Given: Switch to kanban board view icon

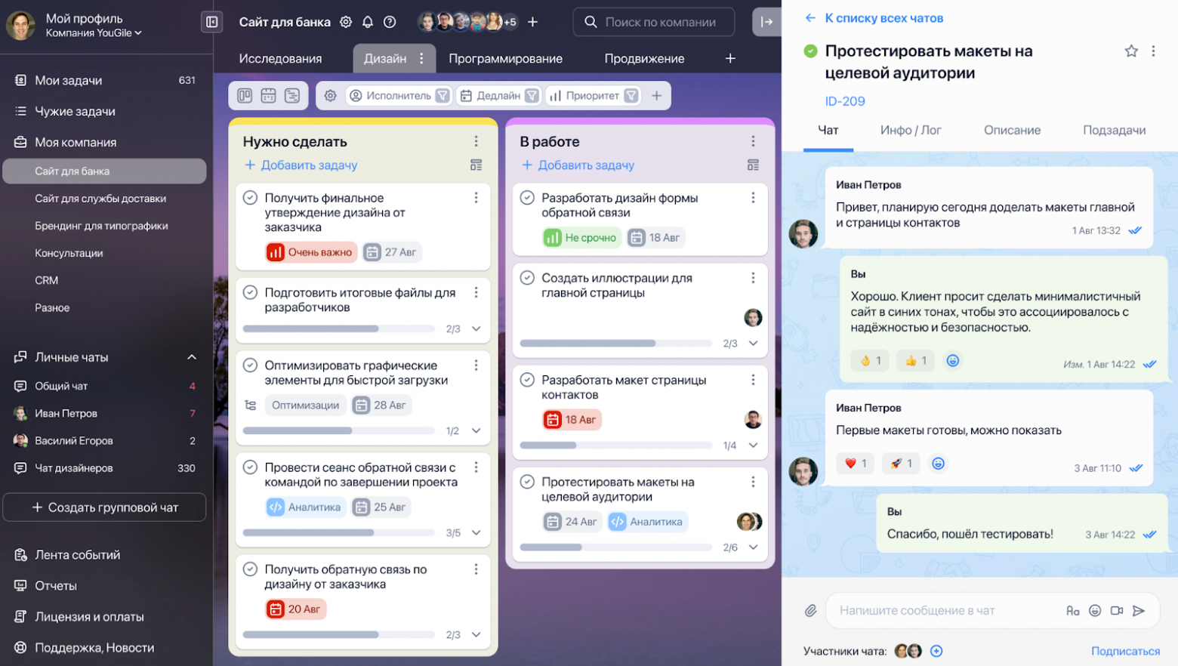Looking at the screenshot, I should point(245,96).
